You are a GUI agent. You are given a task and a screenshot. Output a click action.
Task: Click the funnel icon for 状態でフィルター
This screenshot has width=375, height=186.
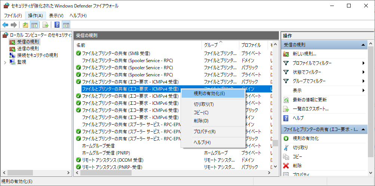[286, 72]
